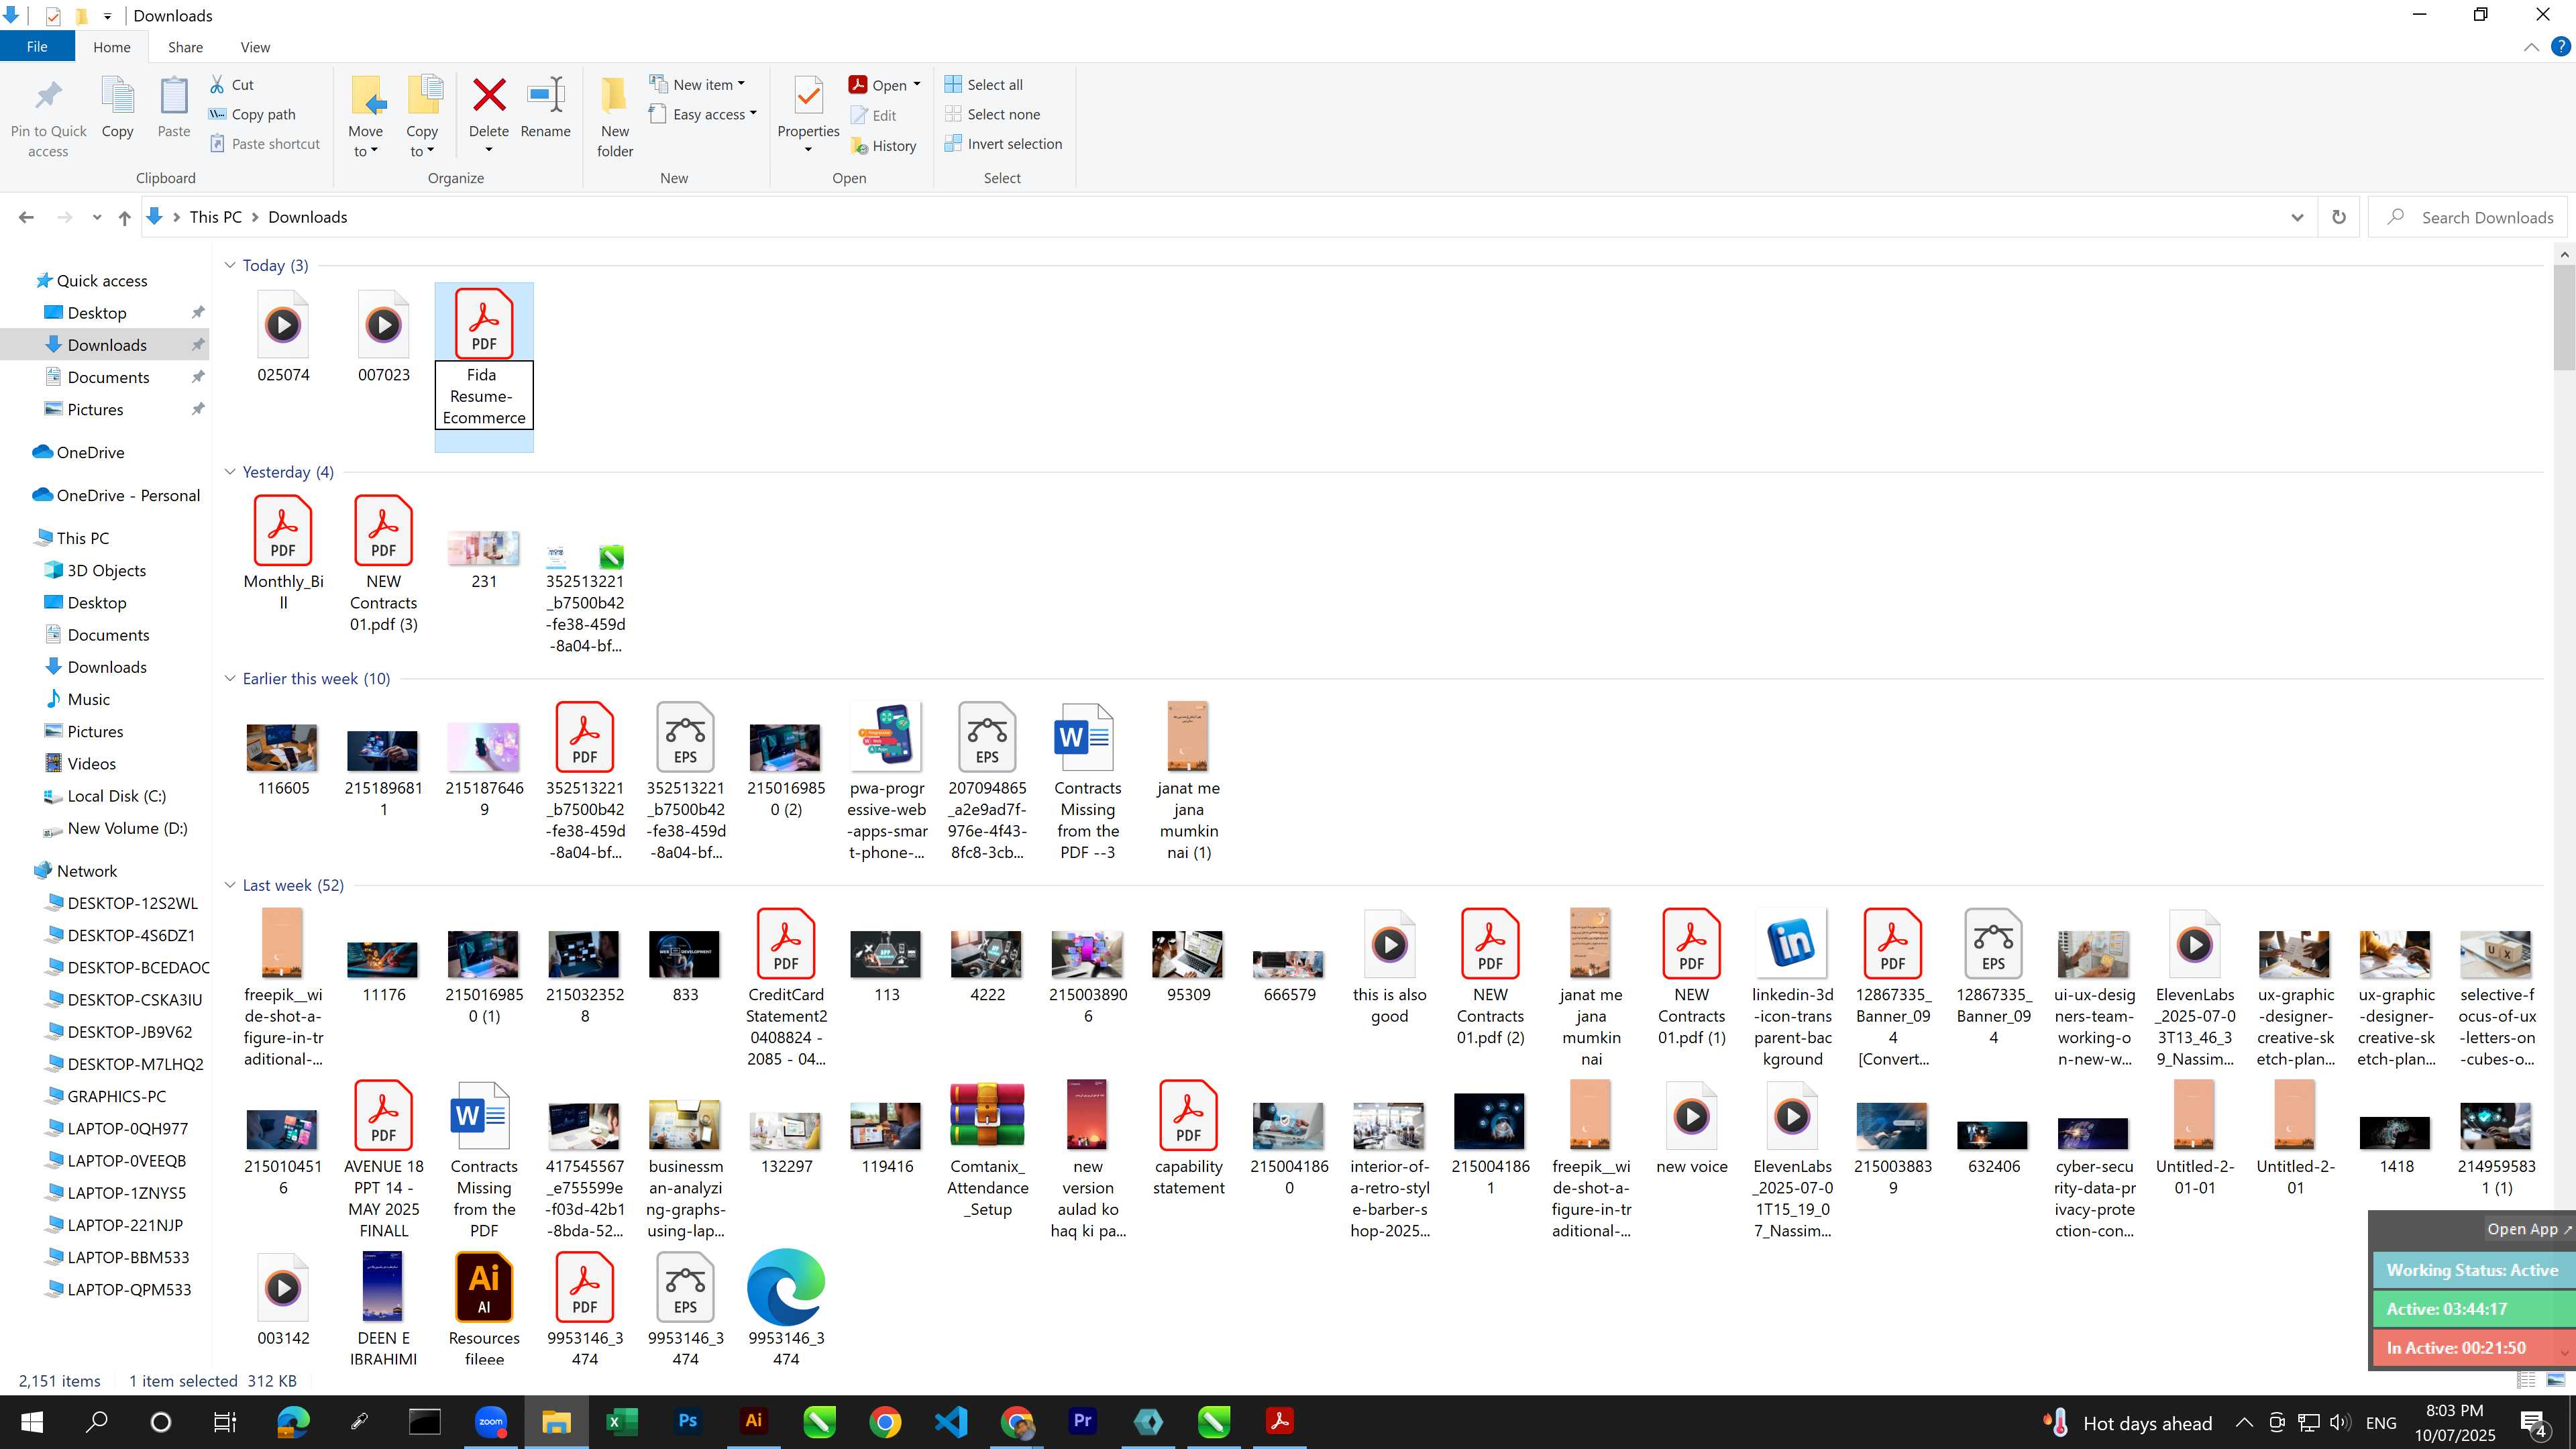Image resolution: width=2576 pixels, height=1449 pixels.
Task: Click Select none in the ribbon
Action: tap(992, 114)
